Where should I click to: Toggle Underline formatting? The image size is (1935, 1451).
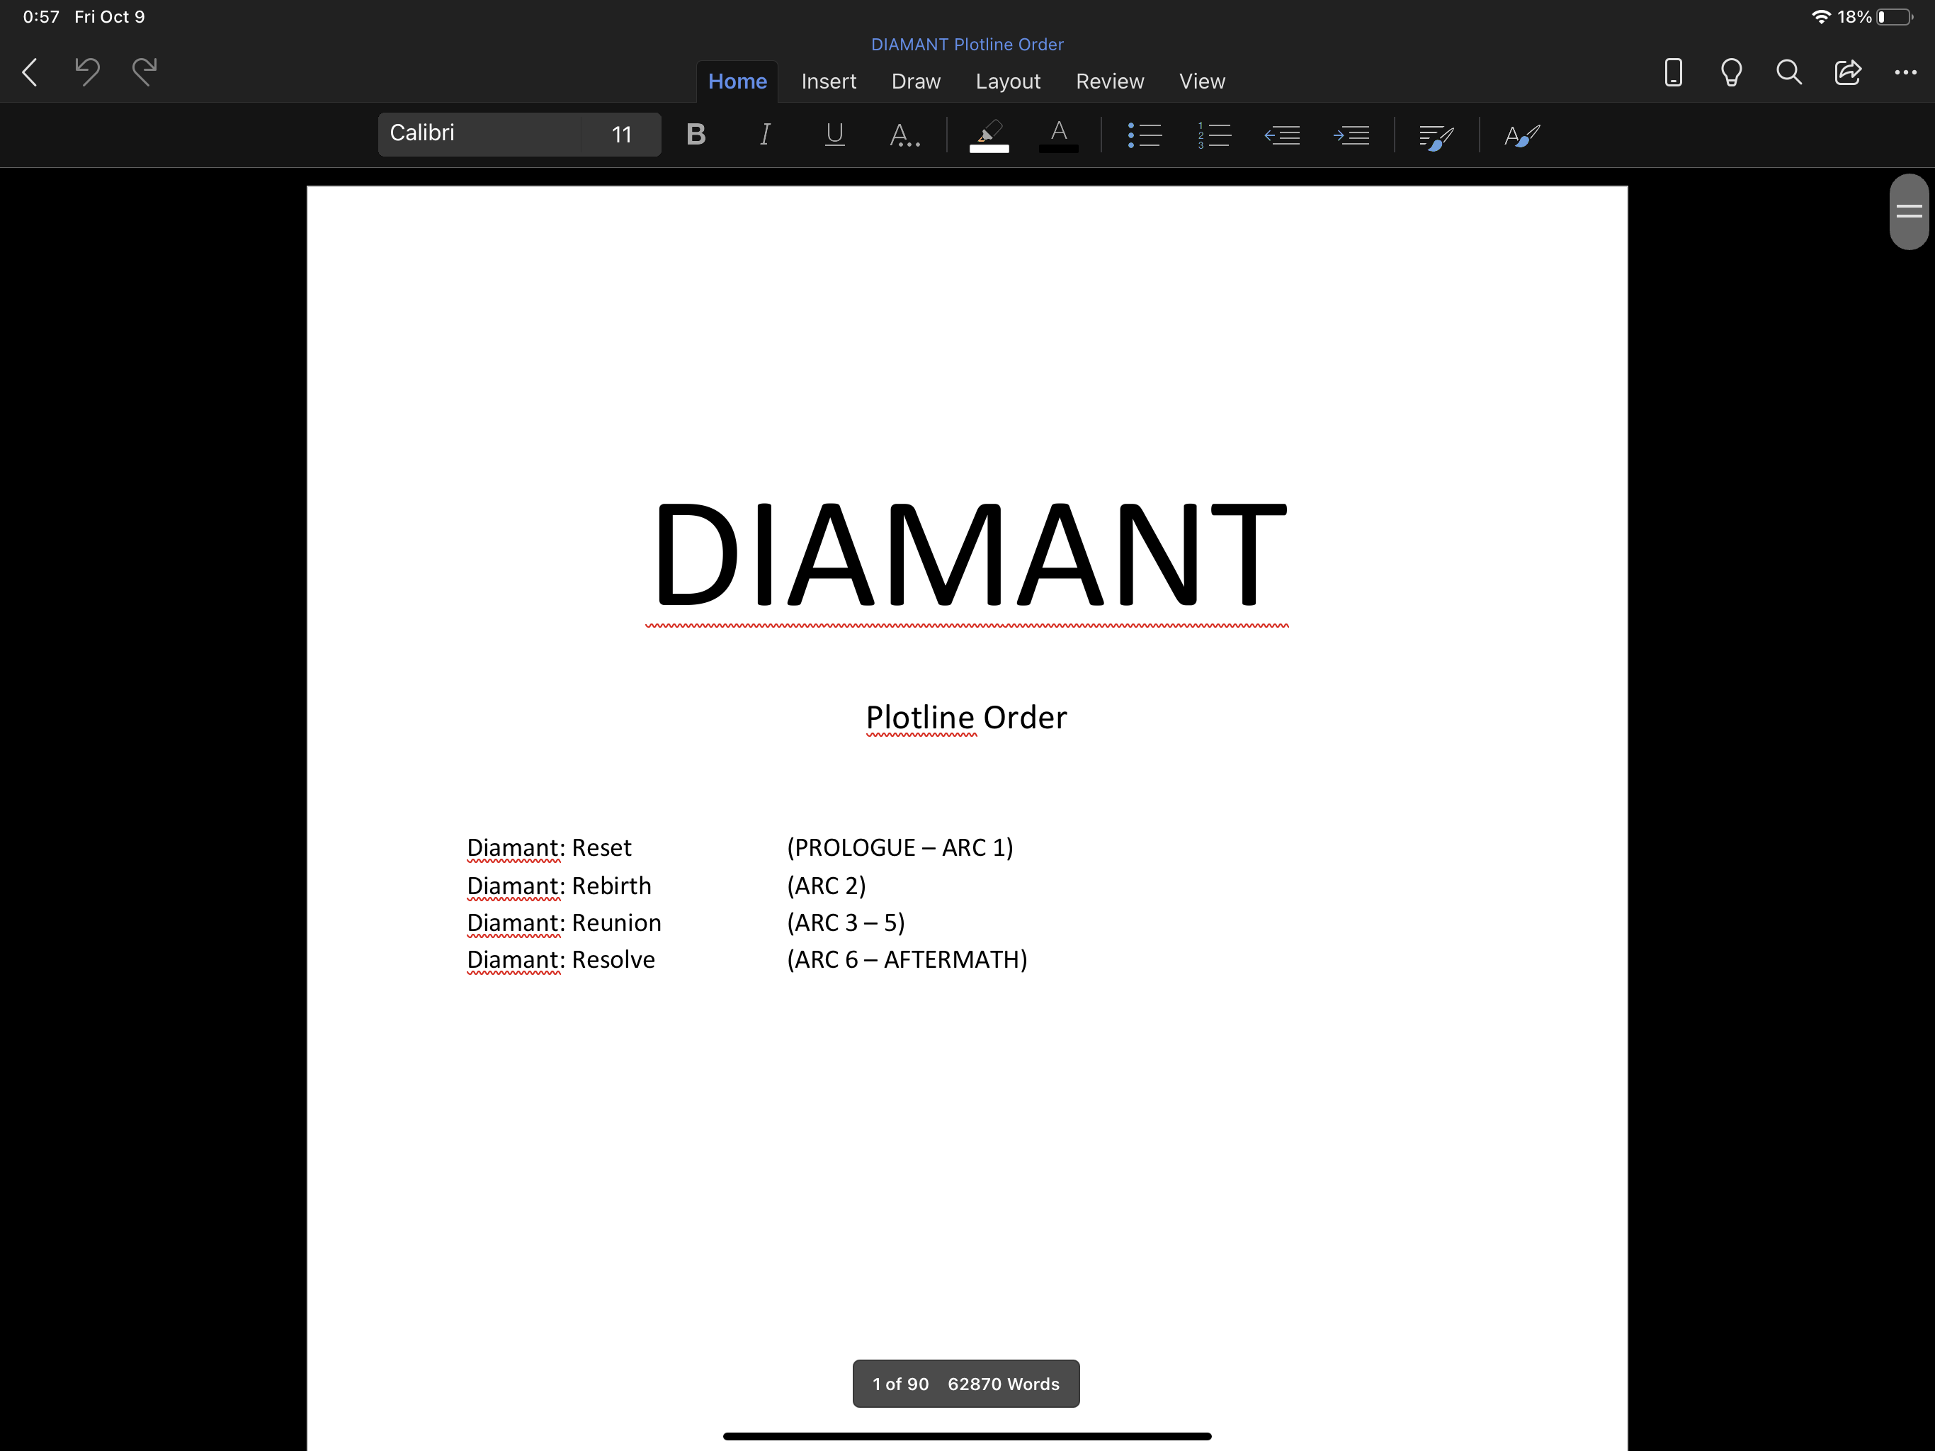coord(834,134)
